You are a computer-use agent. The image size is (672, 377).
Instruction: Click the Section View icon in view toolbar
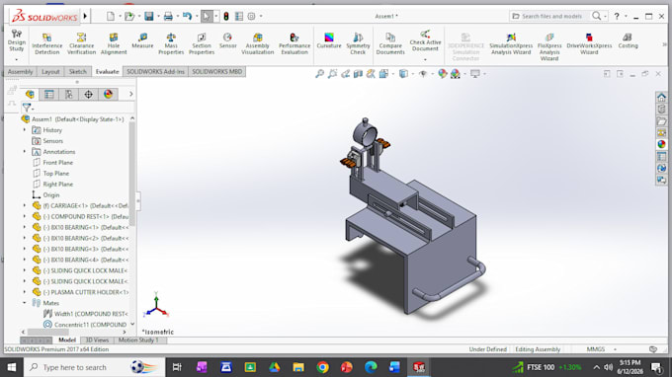point(358,74)
